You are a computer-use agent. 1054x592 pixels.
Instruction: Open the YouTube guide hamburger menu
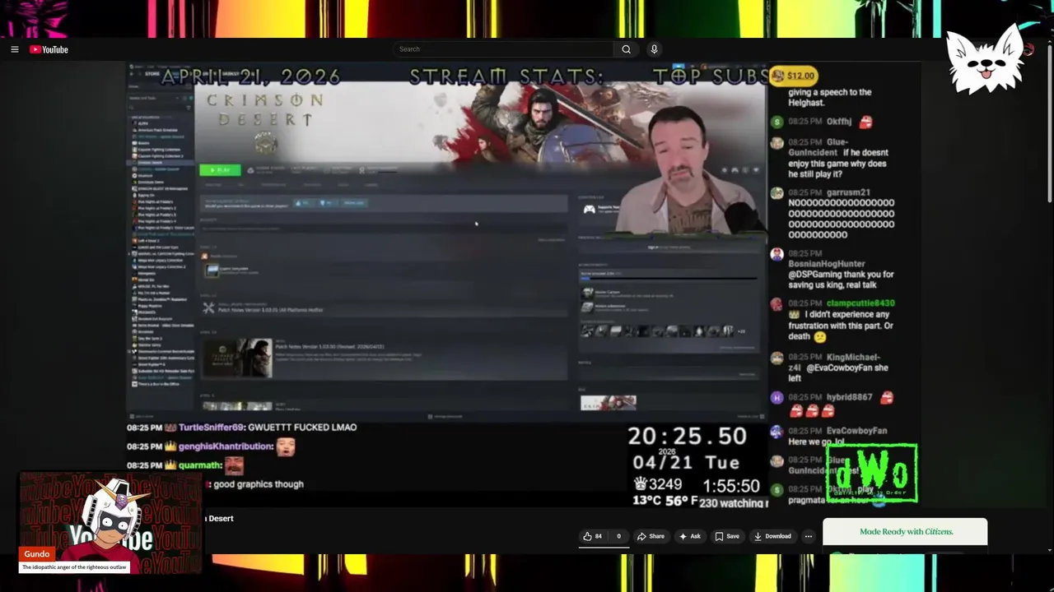(x=14, y=49)
